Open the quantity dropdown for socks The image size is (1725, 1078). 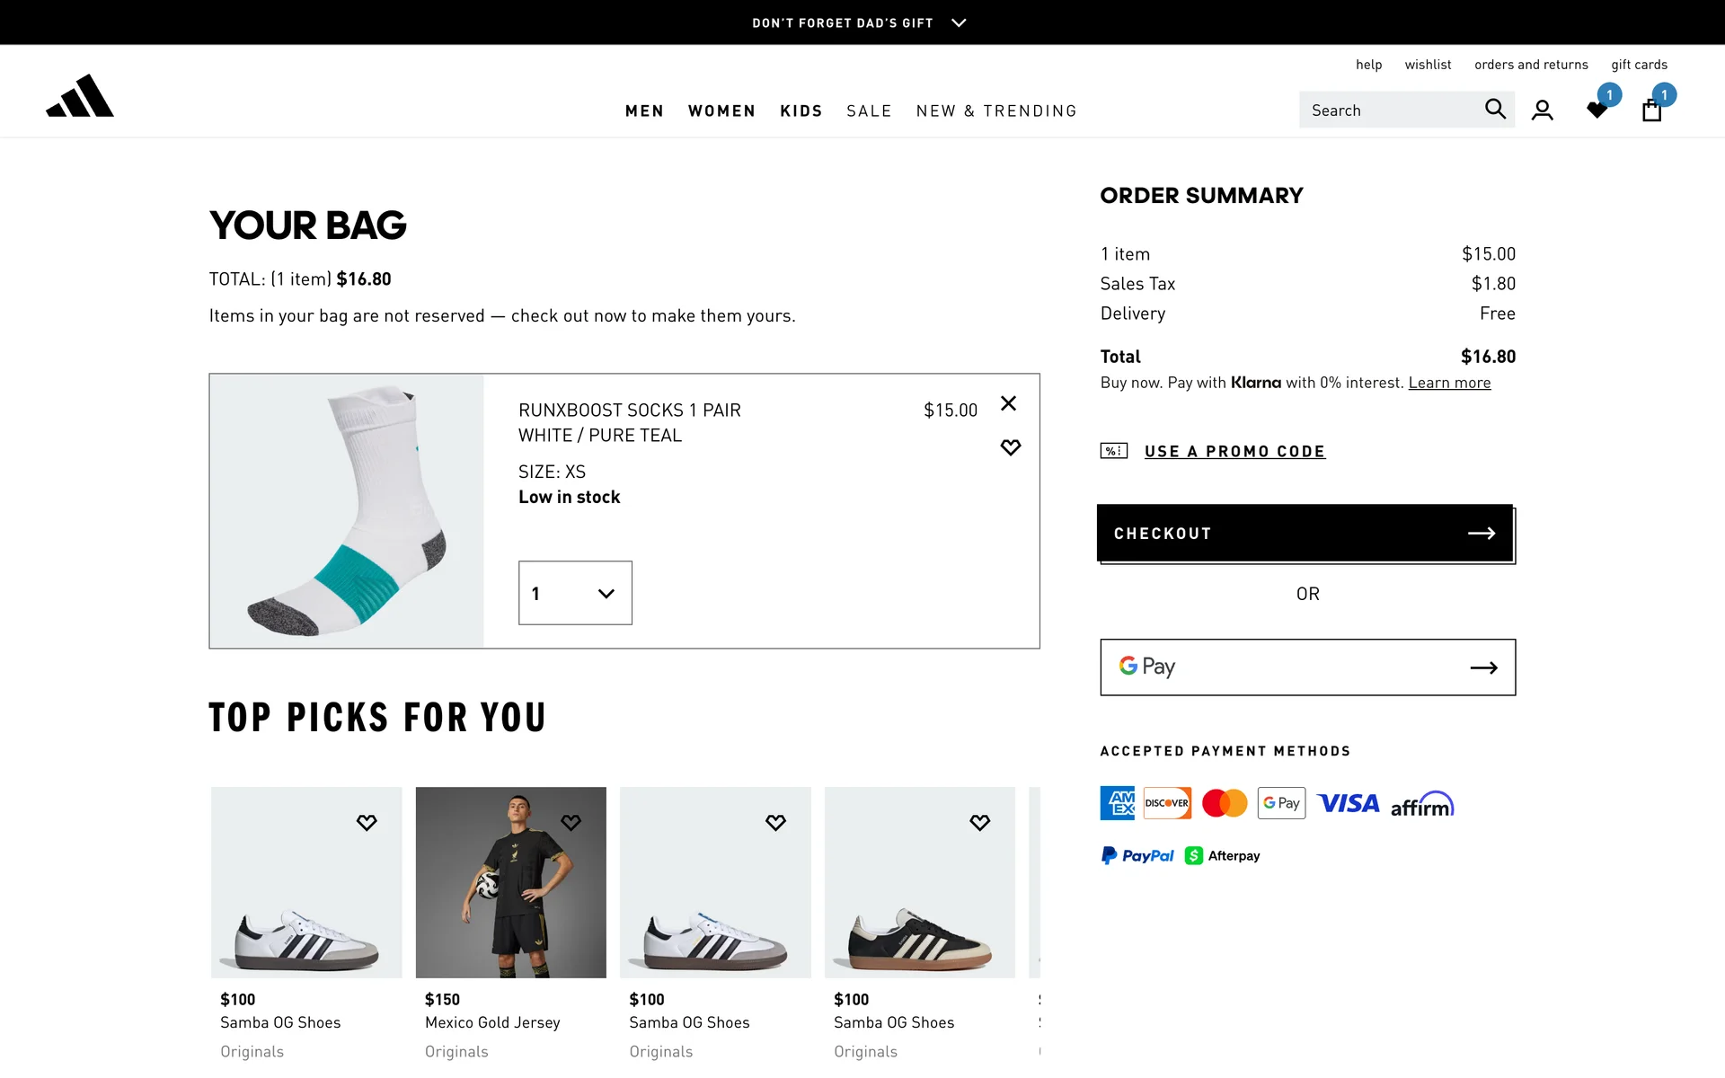(575, 593)
